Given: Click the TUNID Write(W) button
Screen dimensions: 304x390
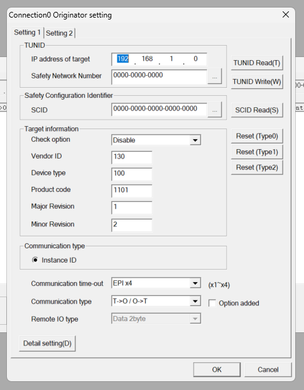Looking at the screenshot, I should tap(257, 82).
